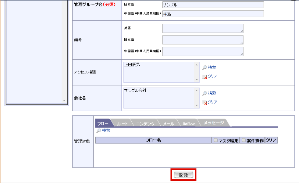Click resize grip of 備考 英語 textarea
299x183 pixels.
[x=242, y=31]
